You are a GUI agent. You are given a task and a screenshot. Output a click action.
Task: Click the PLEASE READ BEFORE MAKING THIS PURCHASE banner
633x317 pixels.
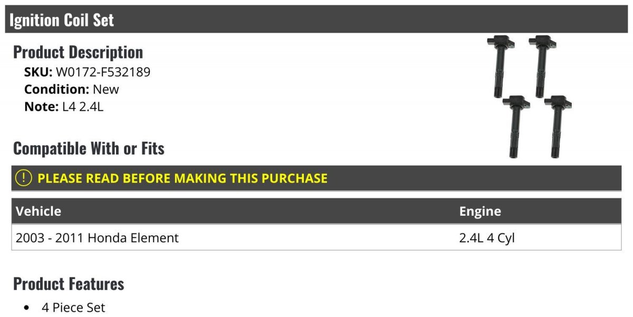click(316, 178)
